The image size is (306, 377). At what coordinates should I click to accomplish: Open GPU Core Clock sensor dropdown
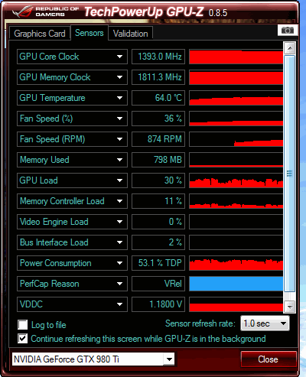click(x=119, y=57)
